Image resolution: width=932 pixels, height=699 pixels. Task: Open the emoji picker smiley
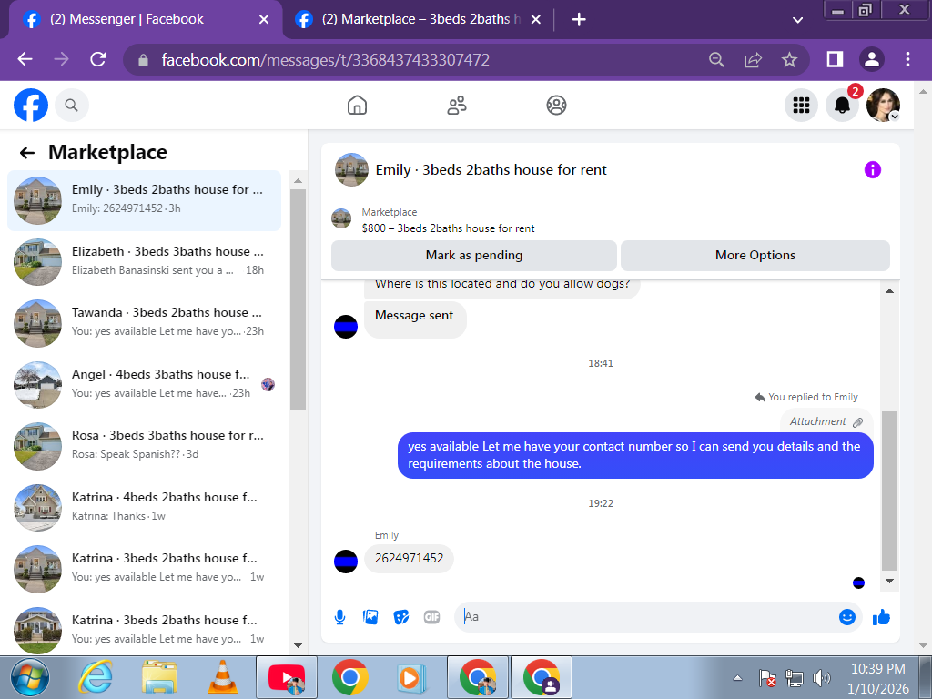pyautogui.click(x=847, y=617)
